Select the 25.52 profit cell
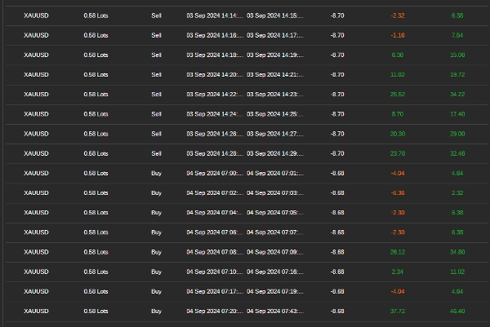Image resolution: width=490 pixels, height=327 pixels. point(398,94)
